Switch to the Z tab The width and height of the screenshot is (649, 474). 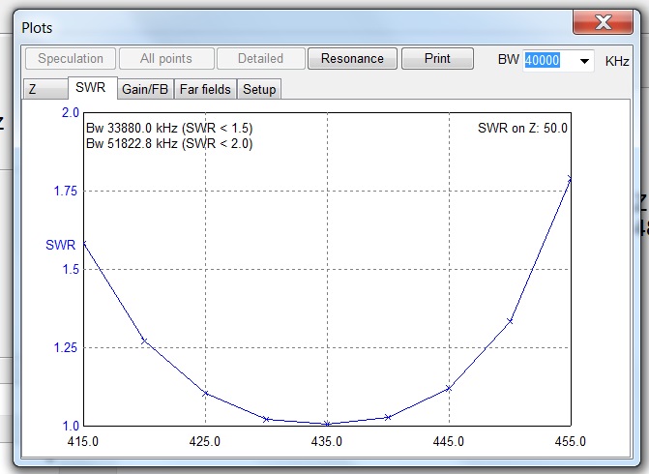32,89
